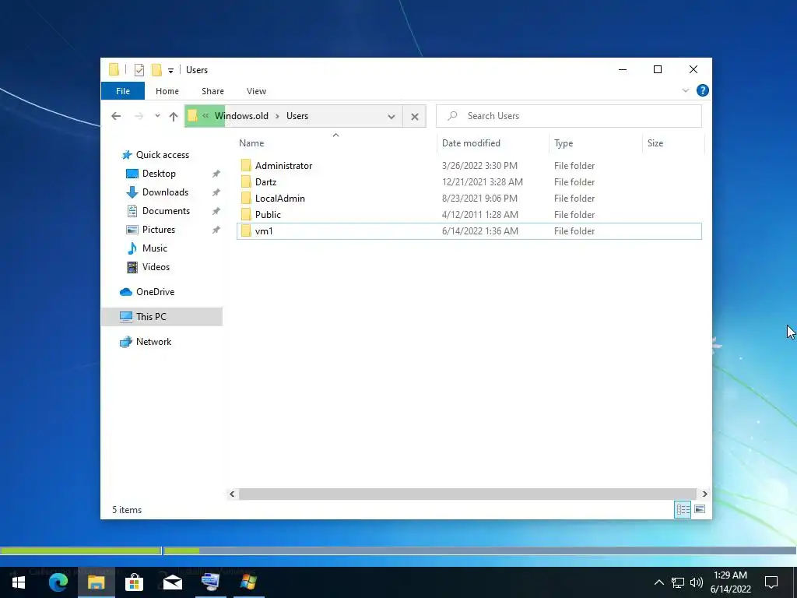Image resolution: width=797 pixels, height=598 pixels.
Task: Click the Search Users field
Action: [569, 116]
